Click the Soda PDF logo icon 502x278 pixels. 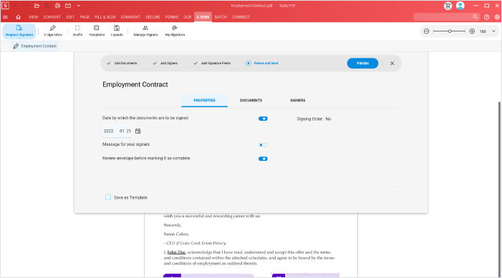point(5,6)
